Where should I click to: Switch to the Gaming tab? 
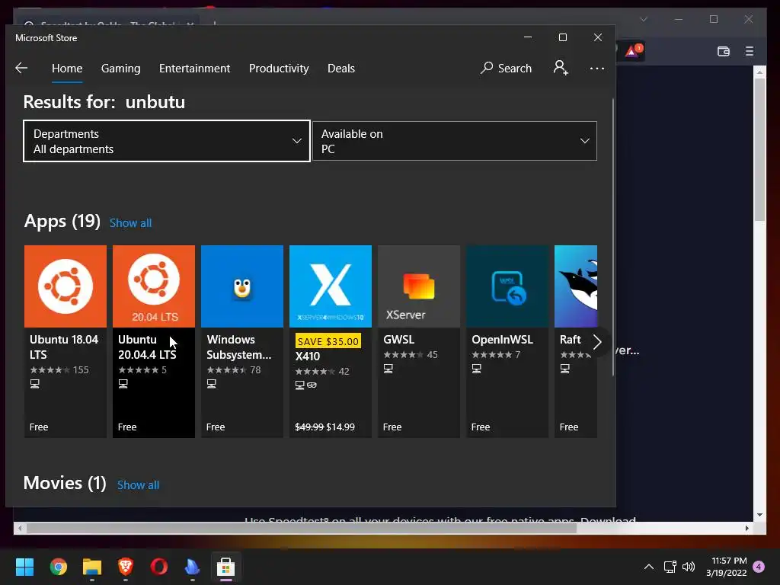click(121, 69)
